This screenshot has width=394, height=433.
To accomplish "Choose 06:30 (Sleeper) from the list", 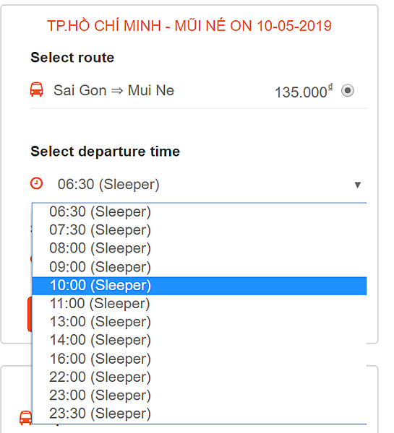I will pyautogui.click(x=200, y=212).
